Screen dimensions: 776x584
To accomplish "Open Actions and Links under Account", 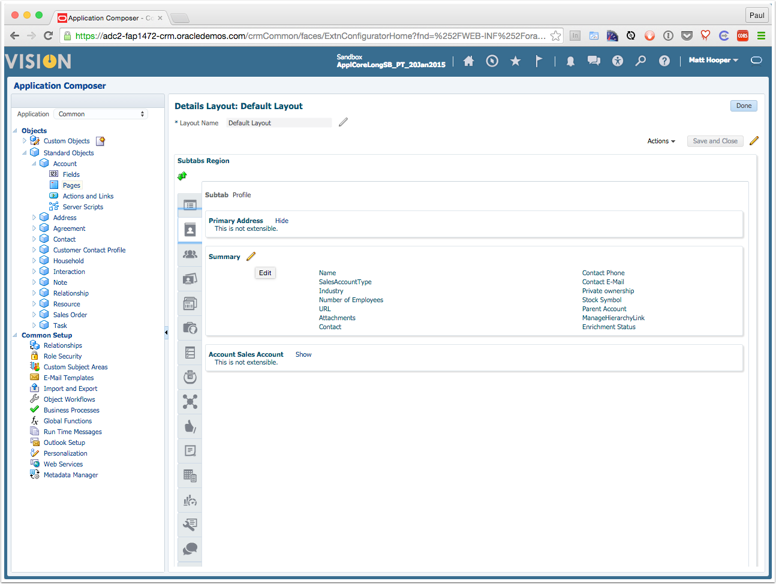I will point(88,196).
